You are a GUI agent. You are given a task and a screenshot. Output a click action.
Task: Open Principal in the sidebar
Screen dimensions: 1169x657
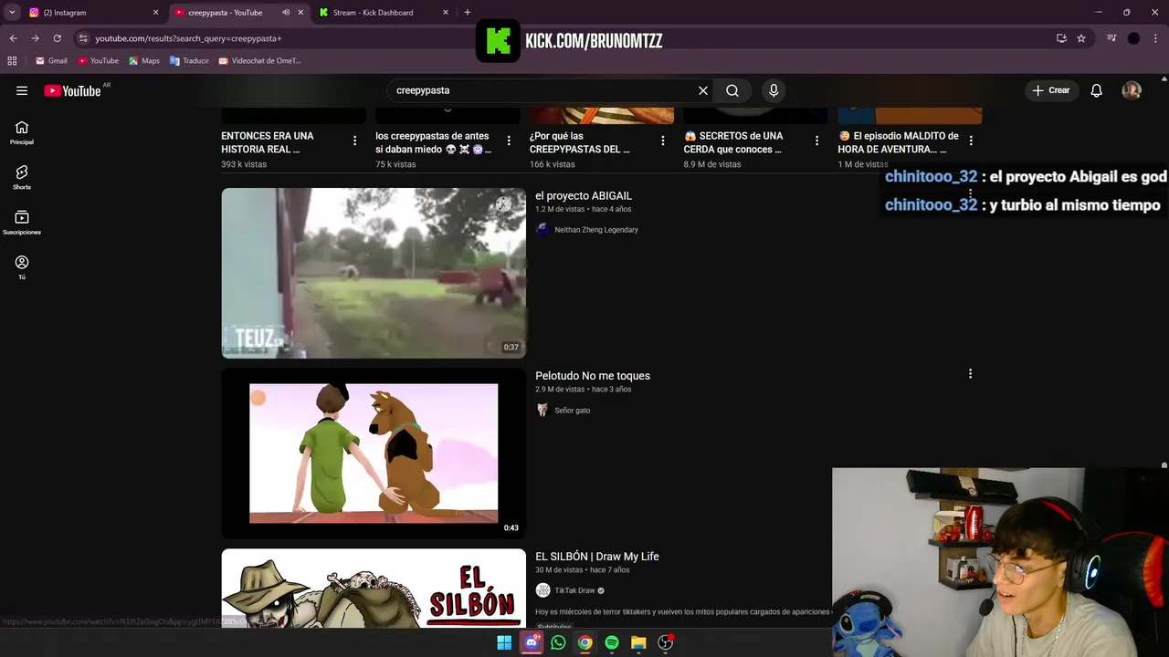point(22,133)
